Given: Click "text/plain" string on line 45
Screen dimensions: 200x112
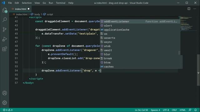Looking at the screenshot, I should tap(87, 34).
